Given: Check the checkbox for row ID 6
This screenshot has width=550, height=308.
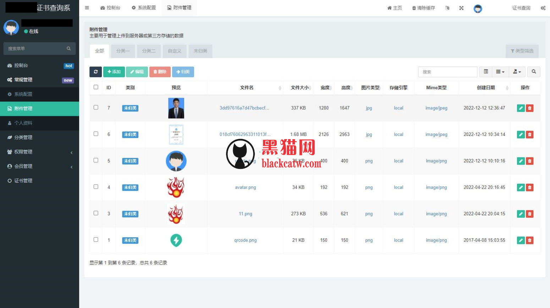Looking at the screenshot, I should (x=96, y=134).
